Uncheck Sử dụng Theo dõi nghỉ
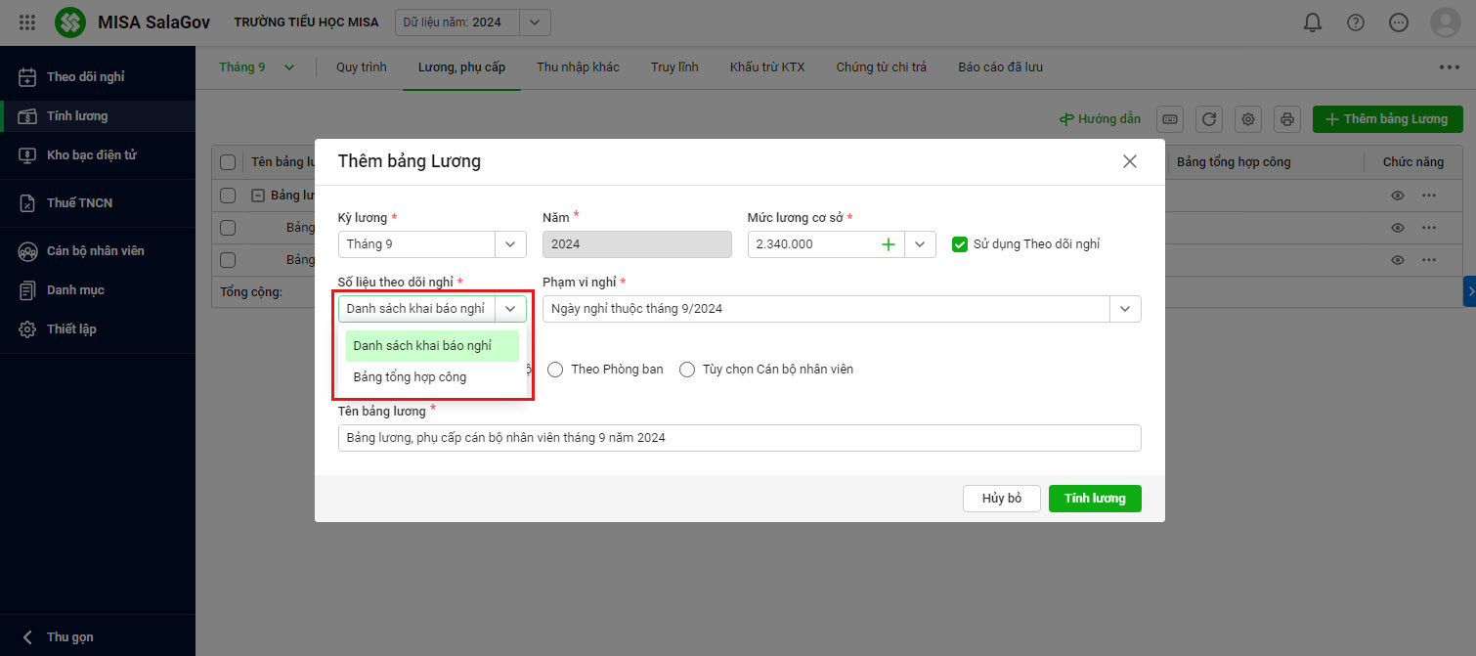 [x=960, y=244]
